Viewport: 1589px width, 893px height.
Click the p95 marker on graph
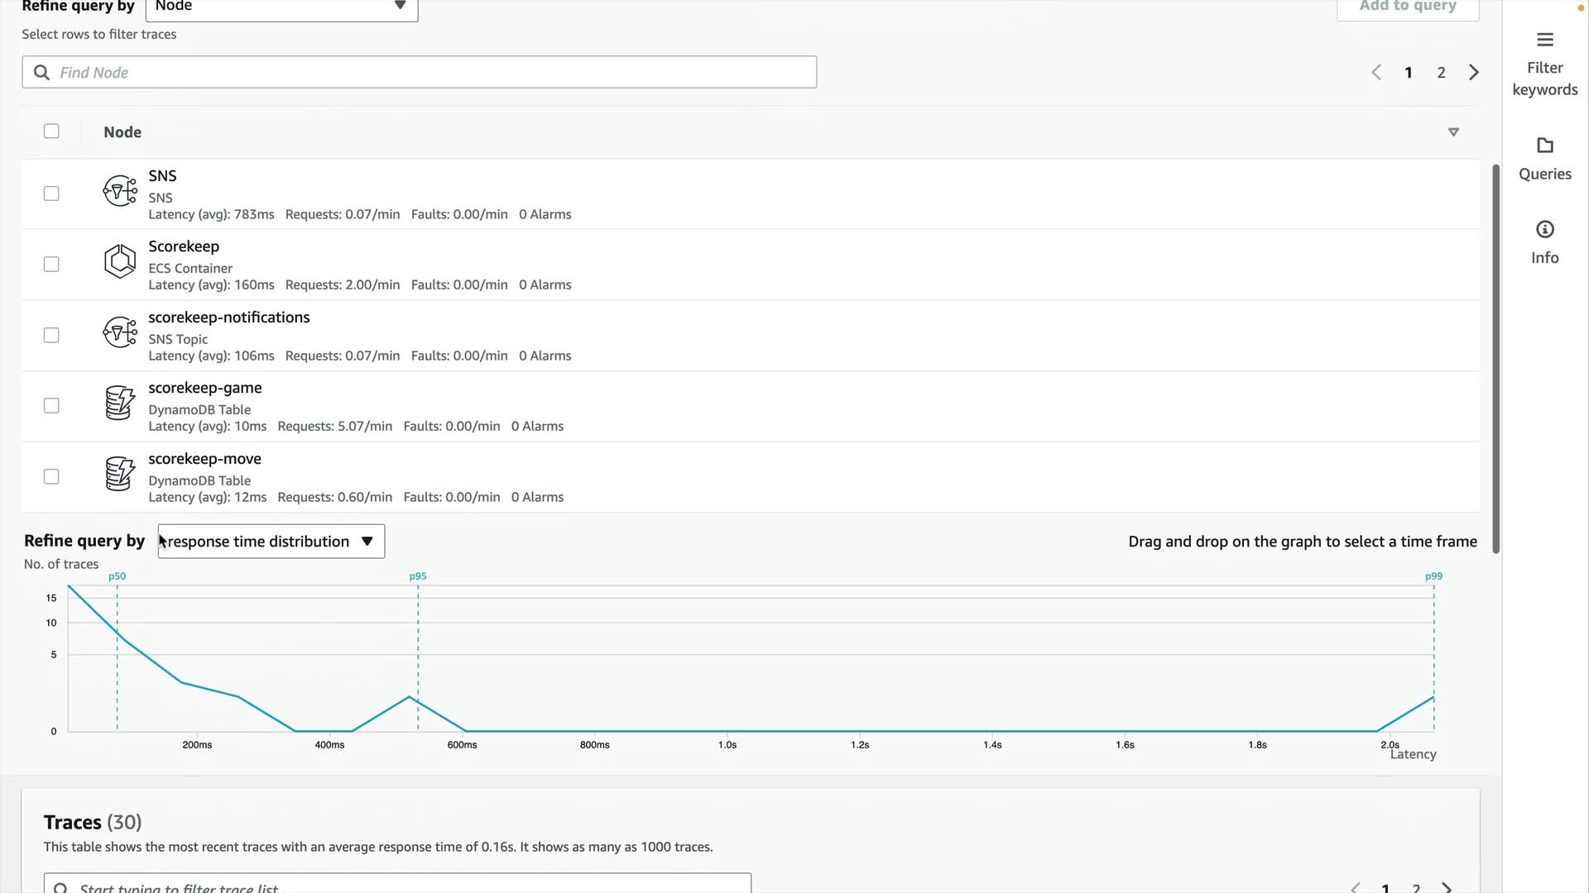click(418, 576)
